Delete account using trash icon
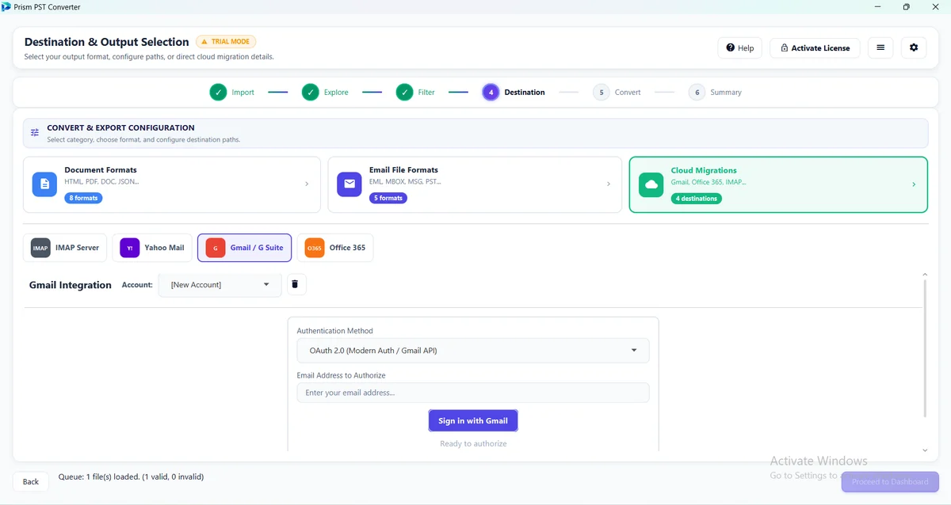951x505 pixels. pyautogui.click(x=295, y=284)
